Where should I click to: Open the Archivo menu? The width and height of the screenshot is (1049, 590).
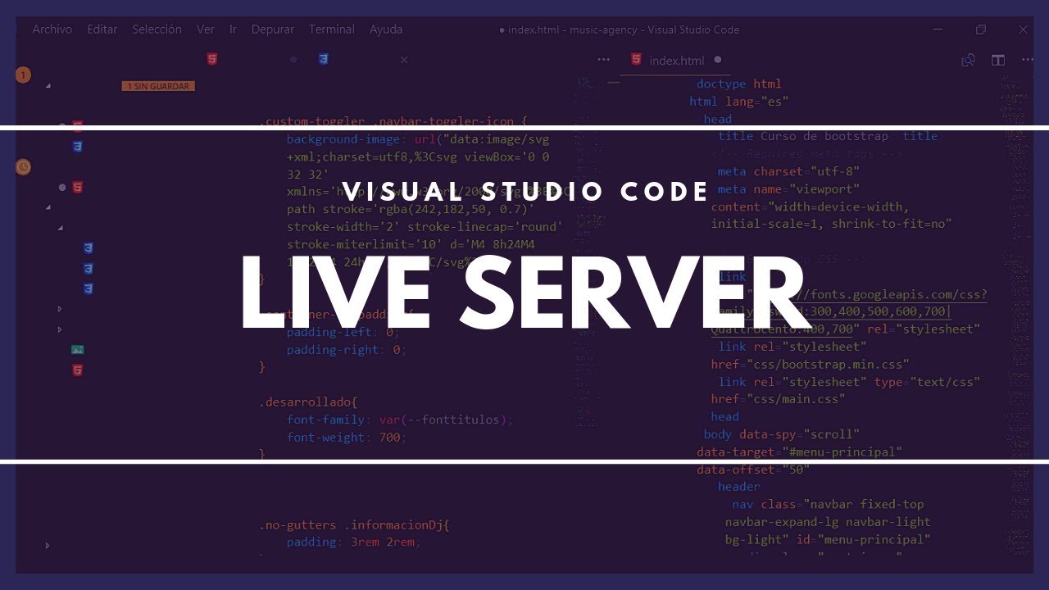(x=52, y=29)
